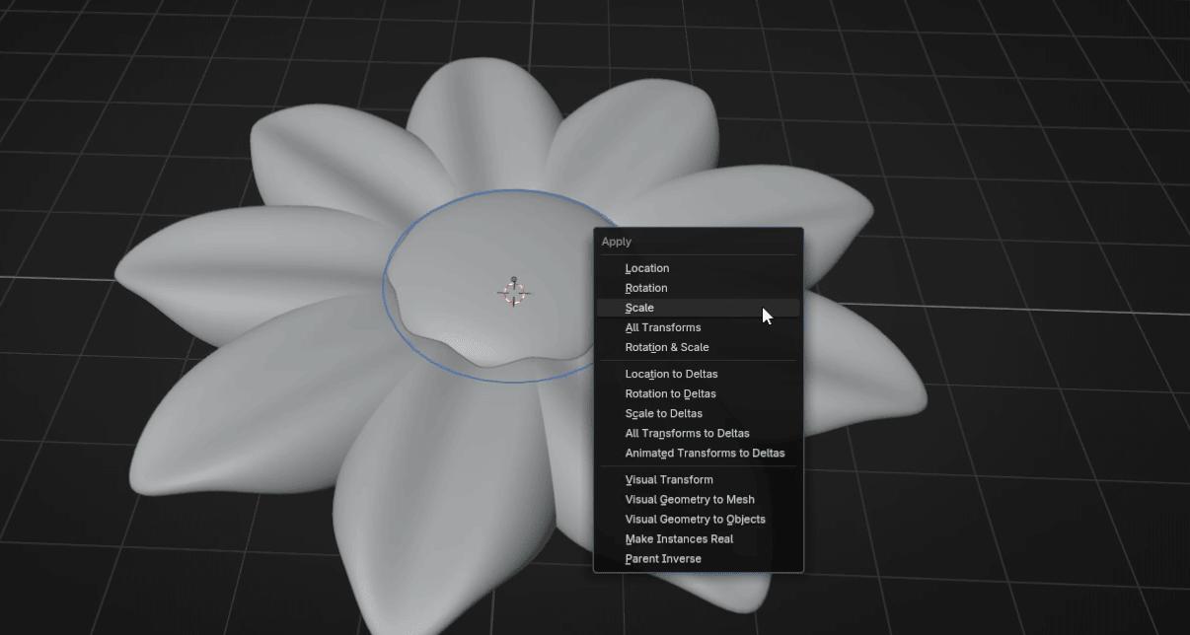Choose Make Instances Real
Viewport: 1190px width, 635px height.
point(679,538)
